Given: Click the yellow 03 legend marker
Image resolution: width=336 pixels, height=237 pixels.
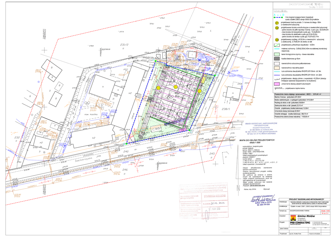Looking at the screenshot, I should (x=277, y=40).
